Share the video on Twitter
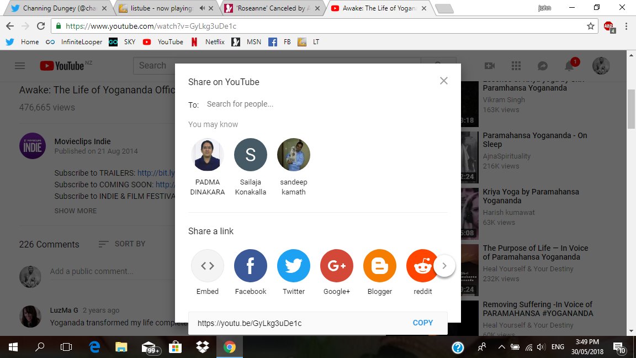This screenshot has height=358, width=636. pos(293,266)
